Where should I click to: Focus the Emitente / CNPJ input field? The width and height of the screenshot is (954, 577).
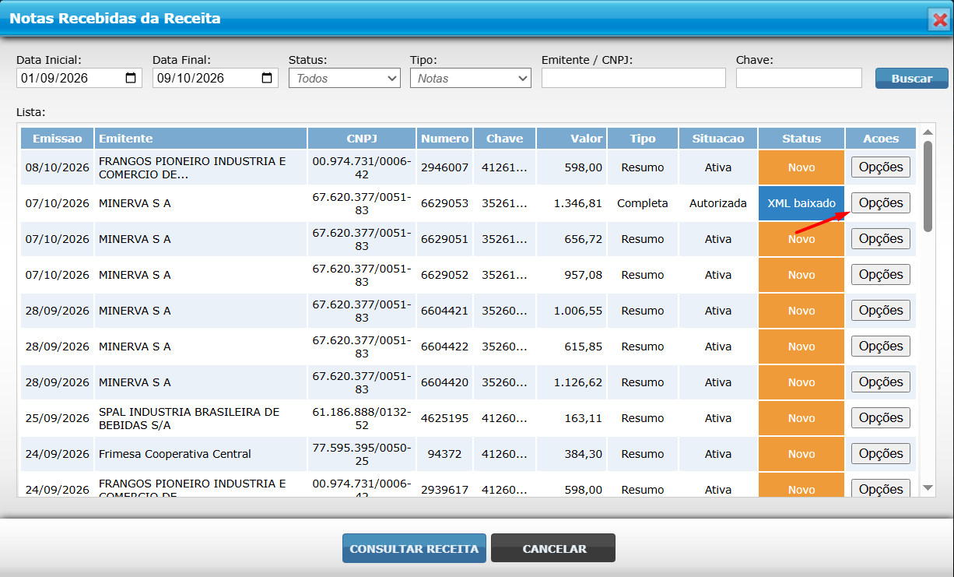(x=633, y=78)
